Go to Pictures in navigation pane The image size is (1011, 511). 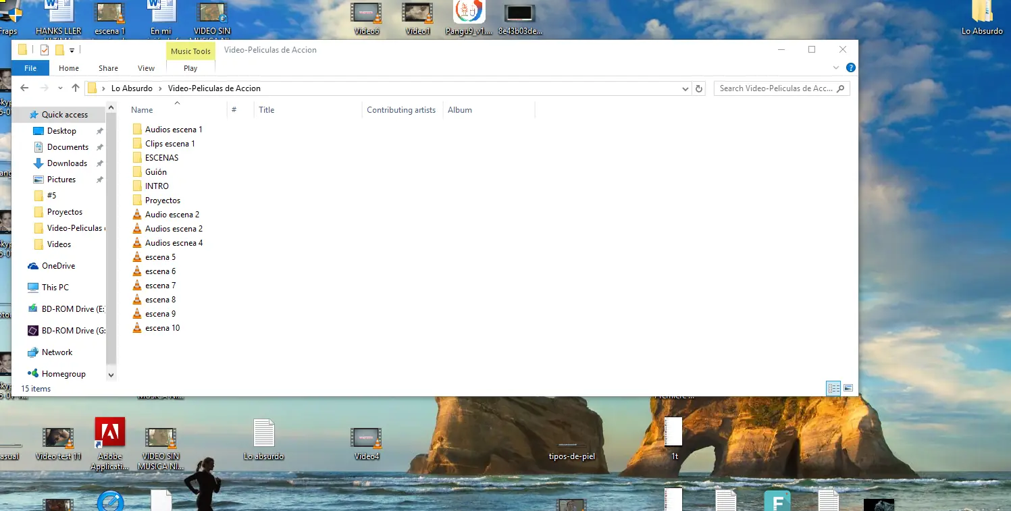click(61, 179)
